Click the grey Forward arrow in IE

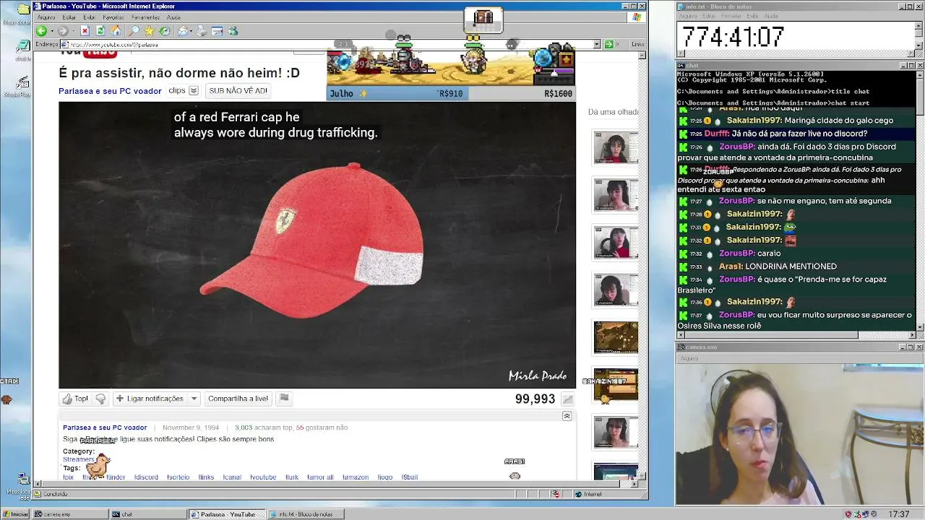(x=63, y=31)
